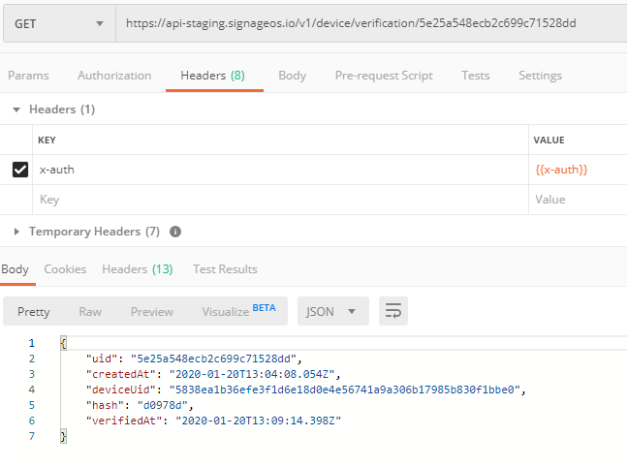Open the JSON format dropdown
The width and height of the screenshot is (627, 468).
click(x=332, y=311)
